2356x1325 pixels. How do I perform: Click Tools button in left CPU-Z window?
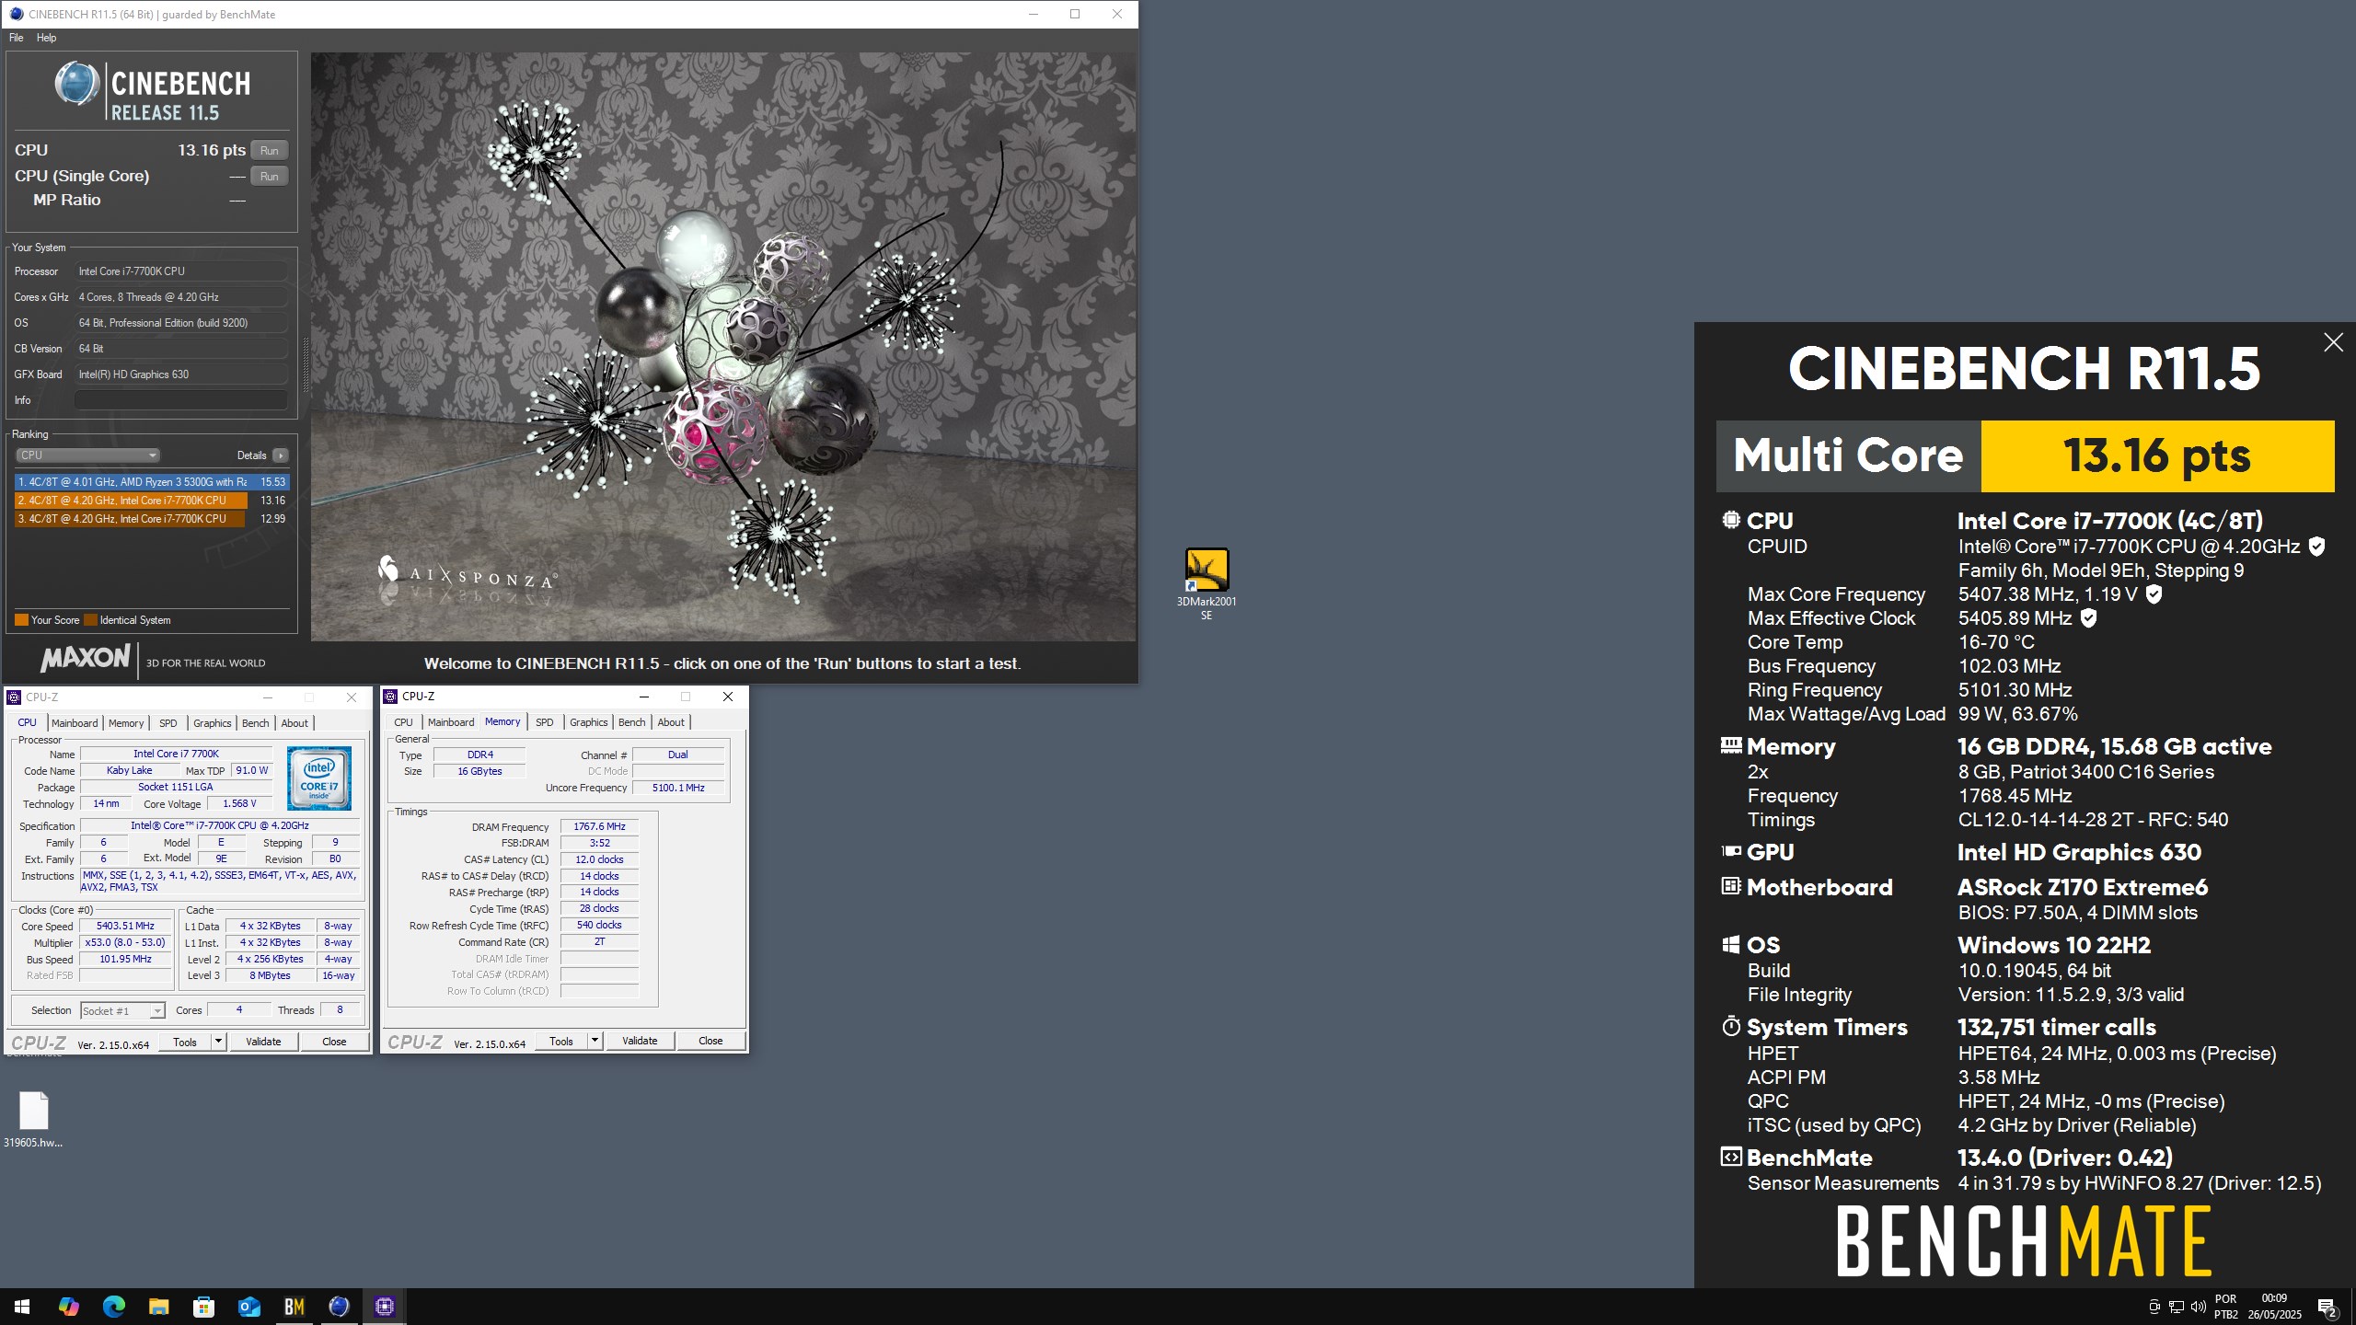[185, 1042]
